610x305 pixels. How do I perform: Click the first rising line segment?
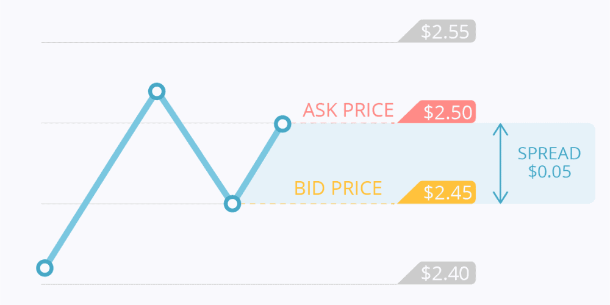(x=101, y=180)
